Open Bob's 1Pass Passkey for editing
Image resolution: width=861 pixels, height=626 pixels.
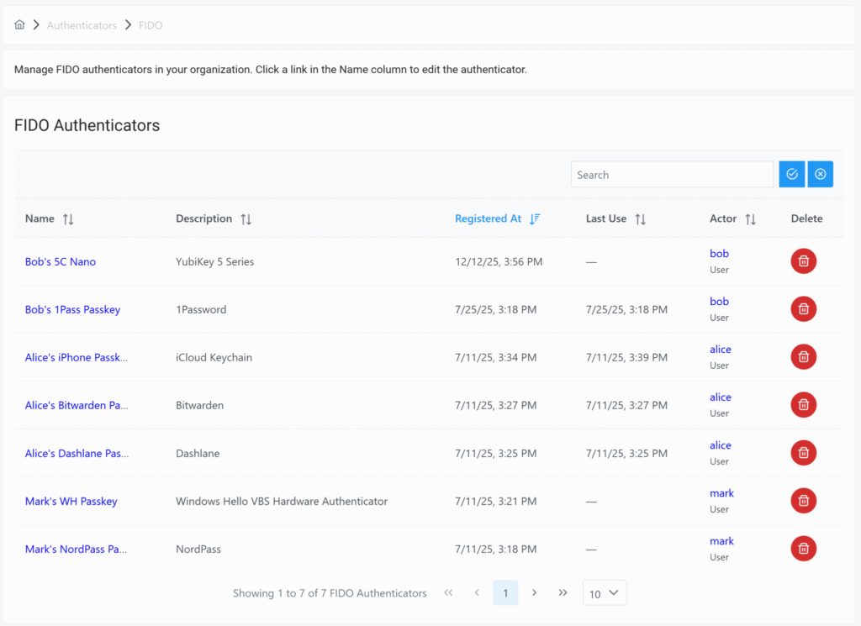click(x=72, y=309)
